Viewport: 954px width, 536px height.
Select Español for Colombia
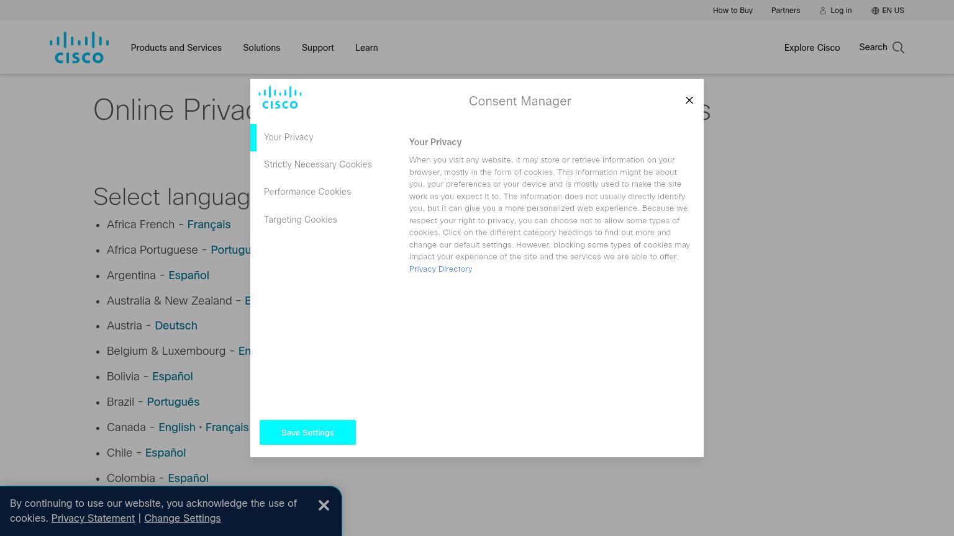point(188,478)
